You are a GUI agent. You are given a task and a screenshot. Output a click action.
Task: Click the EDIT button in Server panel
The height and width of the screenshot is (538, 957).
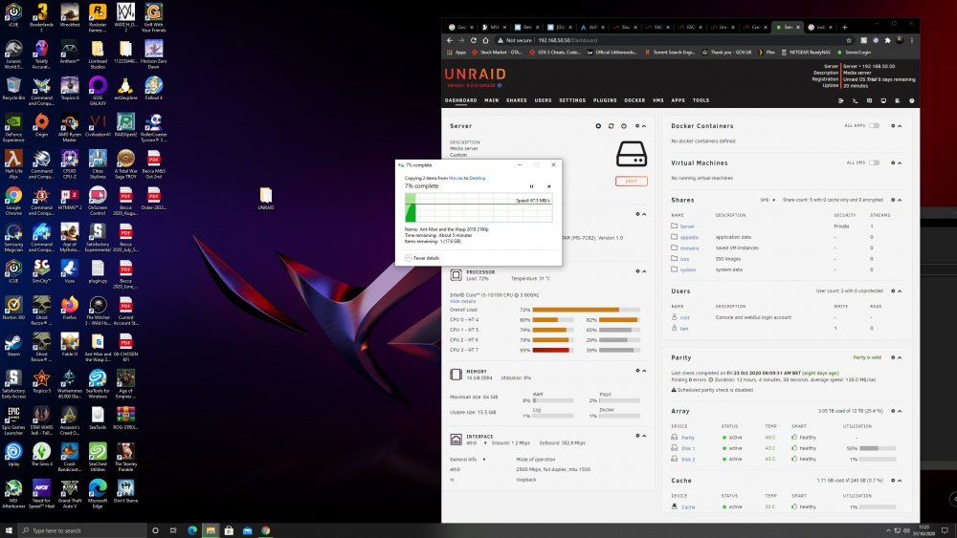pyautogui.click(x=632, y=181)
